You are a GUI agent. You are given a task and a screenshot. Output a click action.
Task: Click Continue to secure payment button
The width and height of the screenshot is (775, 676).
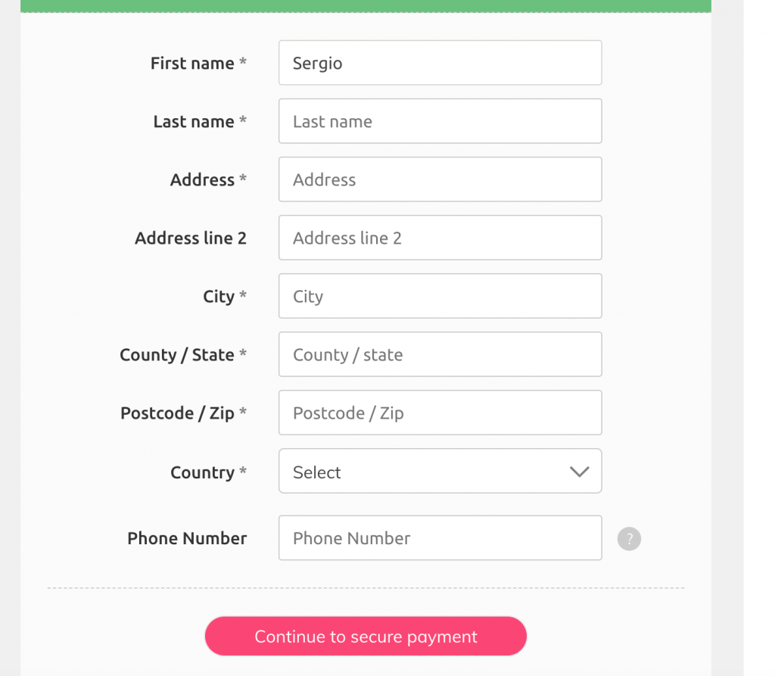pyautogui.click(x=366, y=636)
